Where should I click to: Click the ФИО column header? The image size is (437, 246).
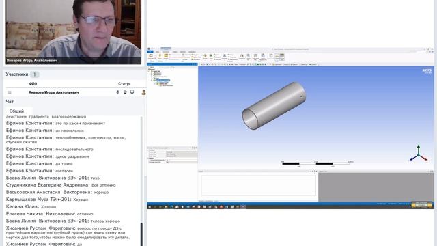[x=33, y=83]
